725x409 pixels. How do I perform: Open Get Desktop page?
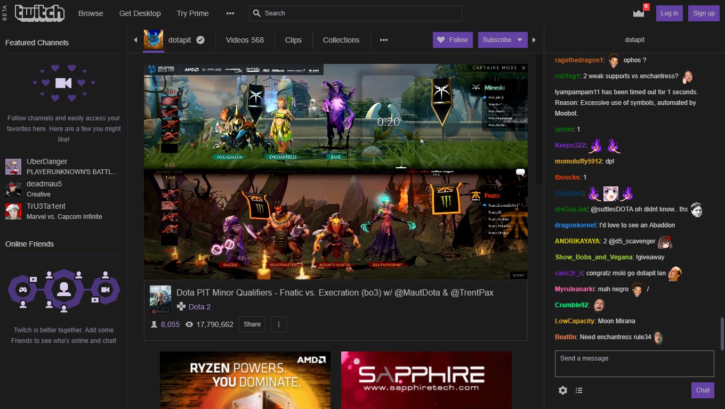[140, 13]
